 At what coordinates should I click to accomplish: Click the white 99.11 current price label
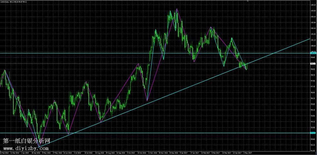point(314,64)
